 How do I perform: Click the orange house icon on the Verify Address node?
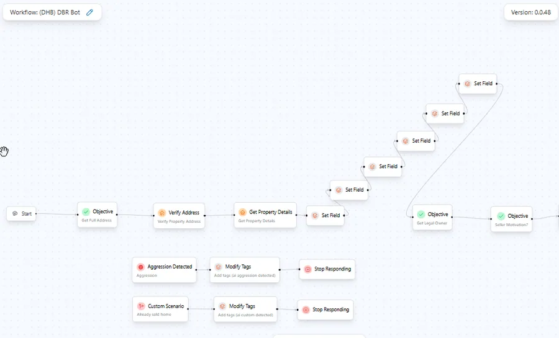coord(162,213)
